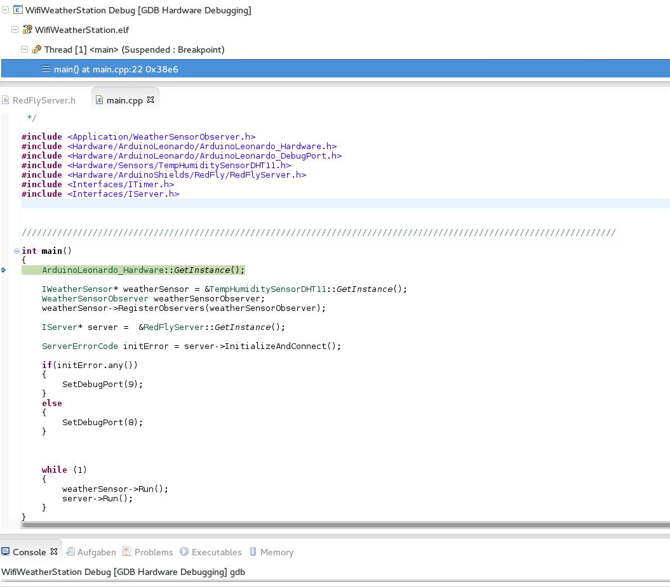This screenshot has height=587, width=670.
Task: Click the ArduinoLeonardo_DebugPort.h include line
Action: click(182, 156)
